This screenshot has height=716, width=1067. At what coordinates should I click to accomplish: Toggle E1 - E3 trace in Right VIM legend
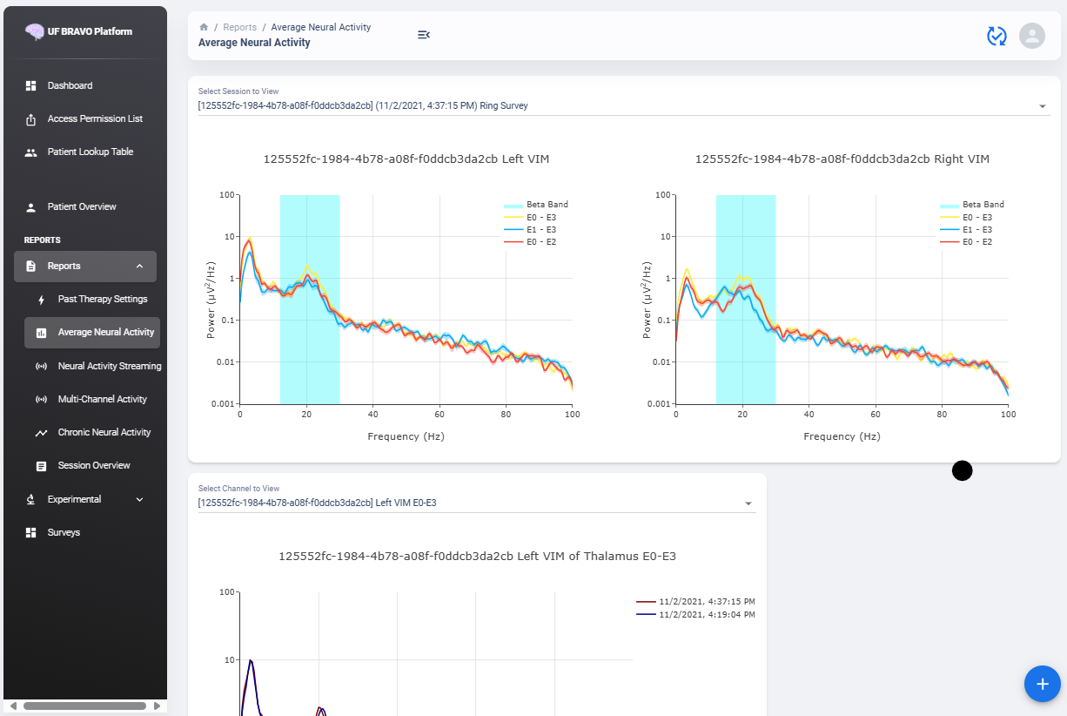pos(974,230)
